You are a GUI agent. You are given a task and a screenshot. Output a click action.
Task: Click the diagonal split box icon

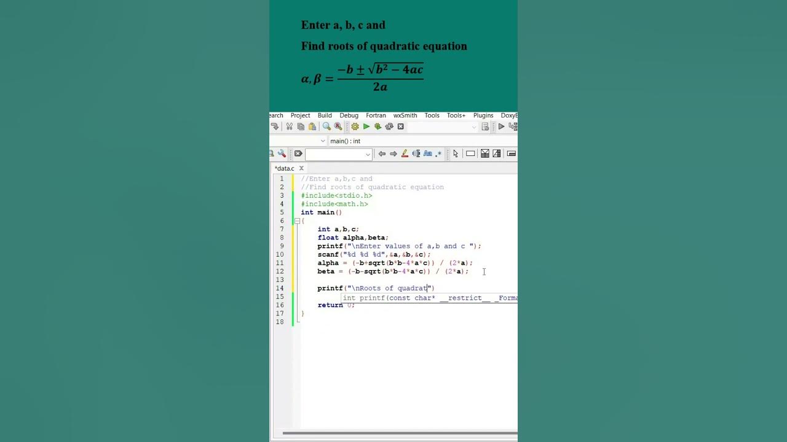click(x=497, y=153)
